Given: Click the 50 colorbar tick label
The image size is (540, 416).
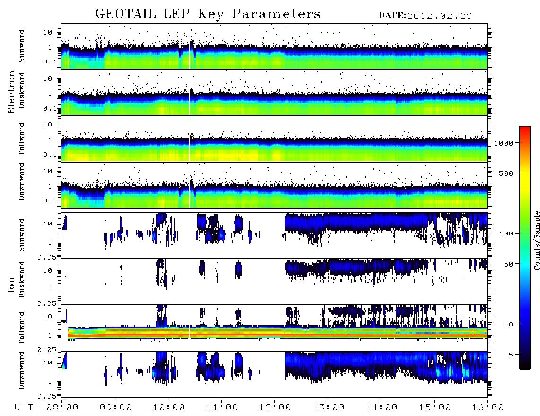Looking at the screenshot, I should [x=508, y=264].
